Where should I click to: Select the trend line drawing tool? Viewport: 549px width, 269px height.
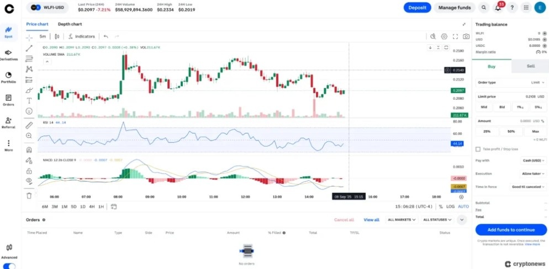[29, 49]
